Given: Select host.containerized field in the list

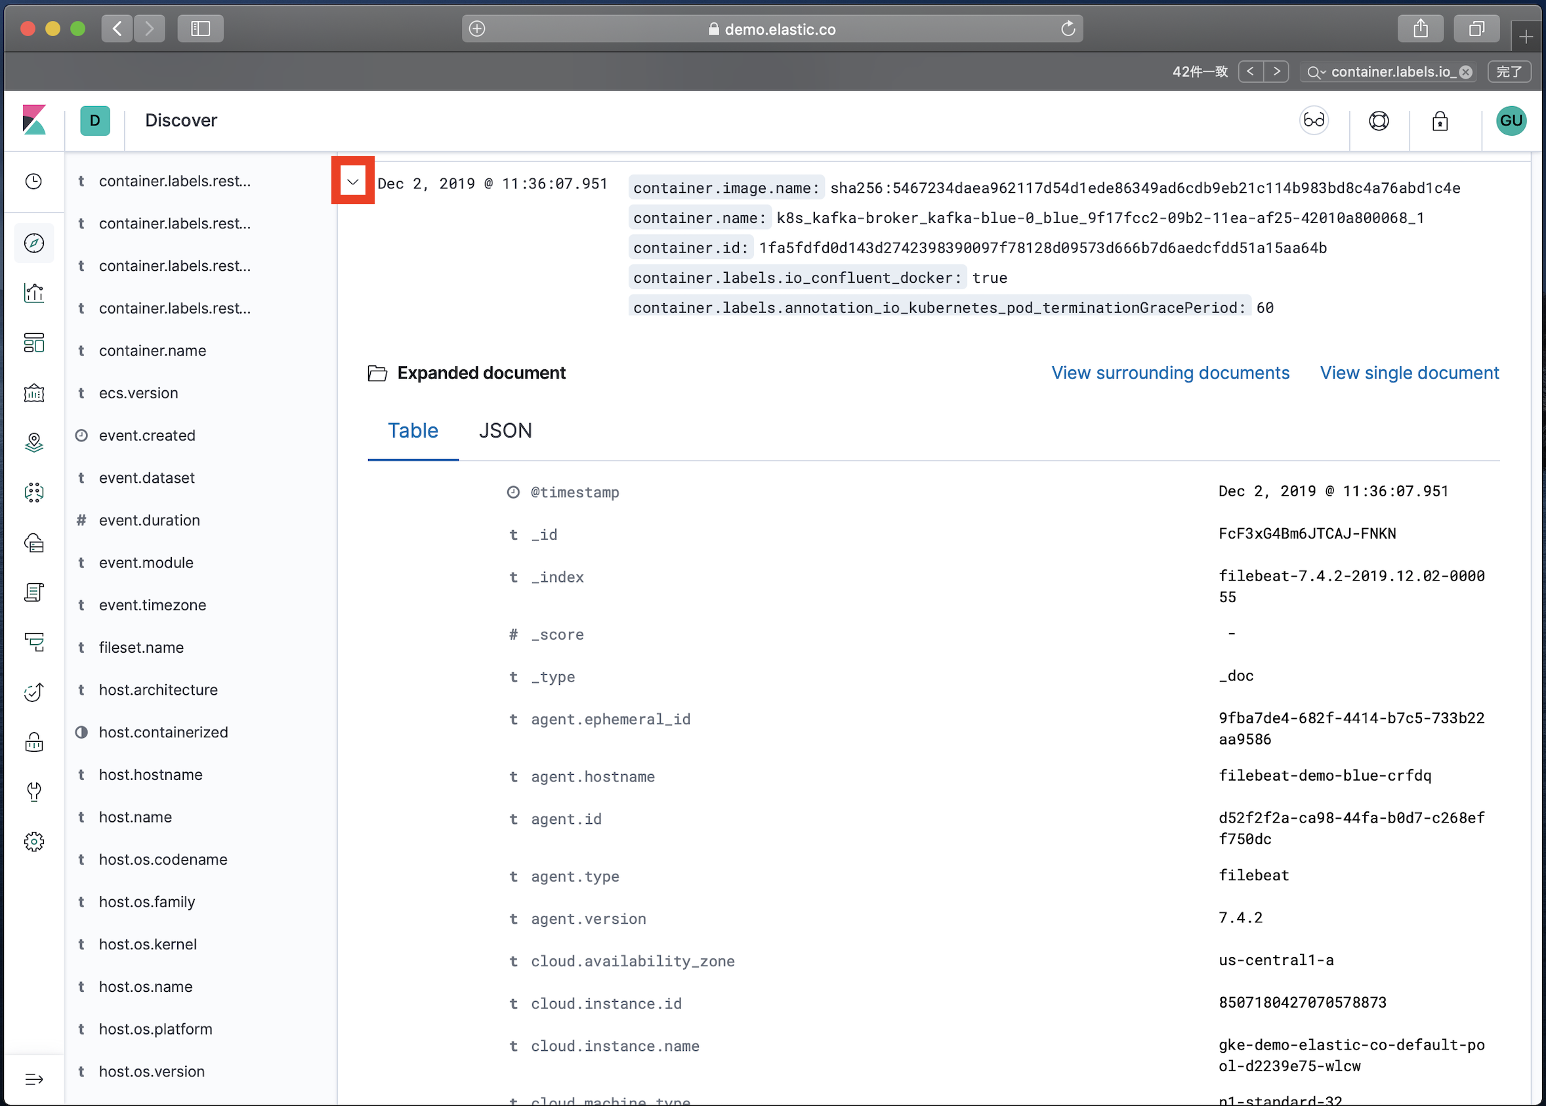Looking at the screenshot, I should pyautogui.click(x=163, y=732).
